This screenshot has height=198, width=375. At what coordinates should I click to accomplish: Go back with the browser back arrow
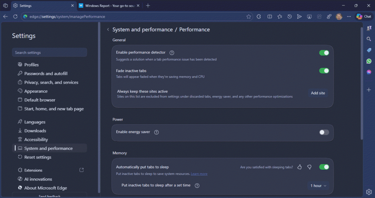click(x=5, y=16)
